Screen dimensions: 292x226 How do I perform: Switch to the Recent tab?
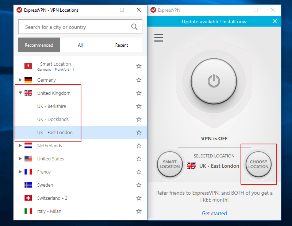(122, 45)
